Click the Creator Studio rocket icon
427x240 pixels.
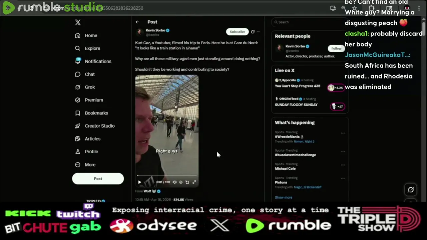click(x=78, y=126)
